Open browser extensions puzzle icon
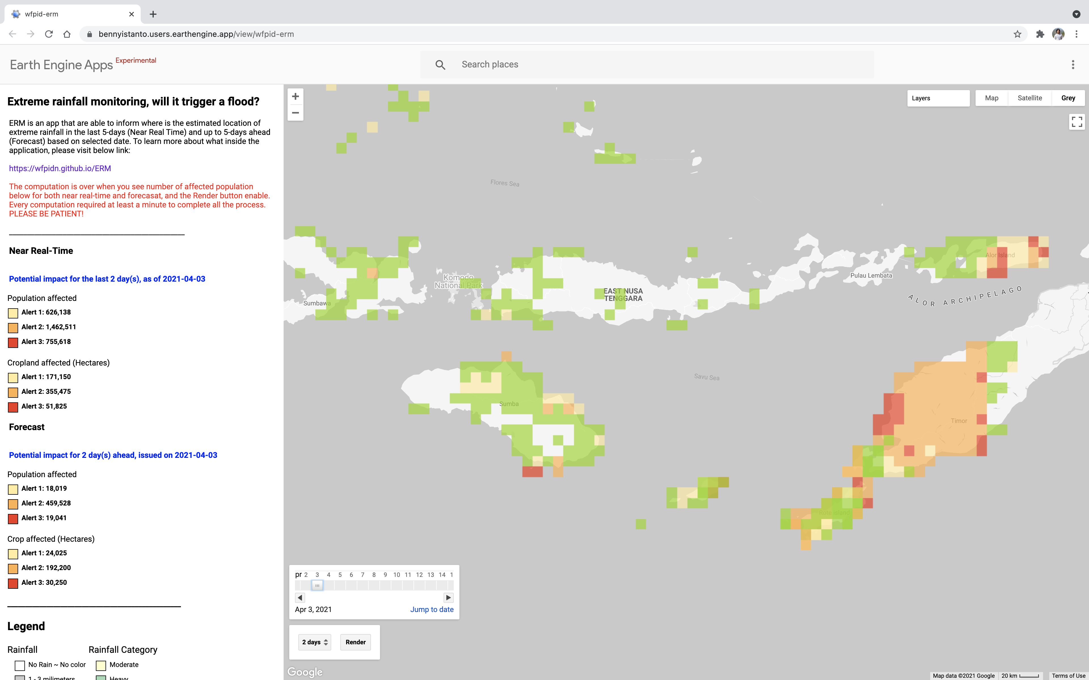Viewport: 1089px width, 680px height. (x=1039, y=34)
